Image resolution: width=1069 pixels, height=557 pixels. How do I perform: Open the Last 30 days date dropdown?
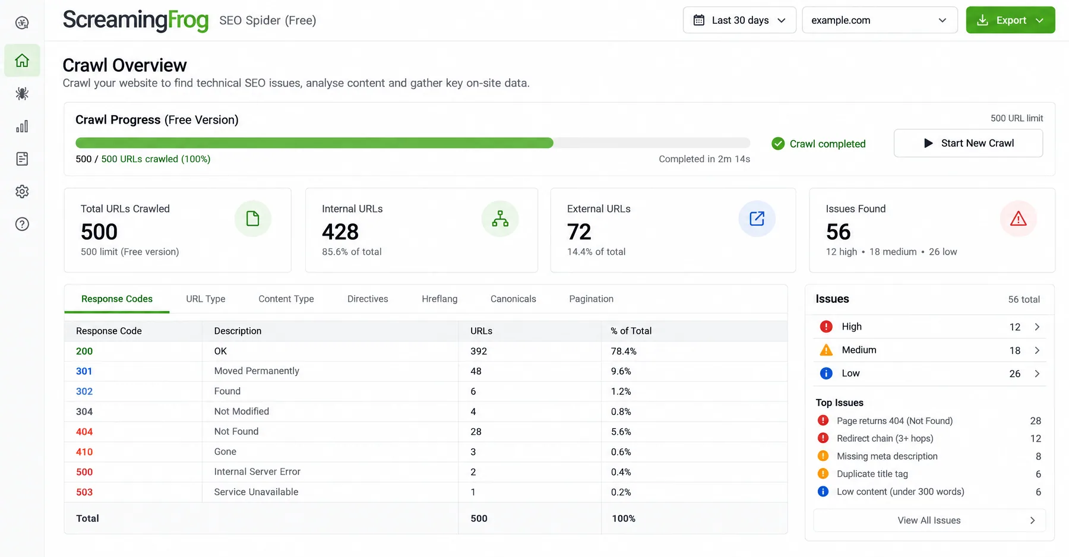(x=739, y=20)
